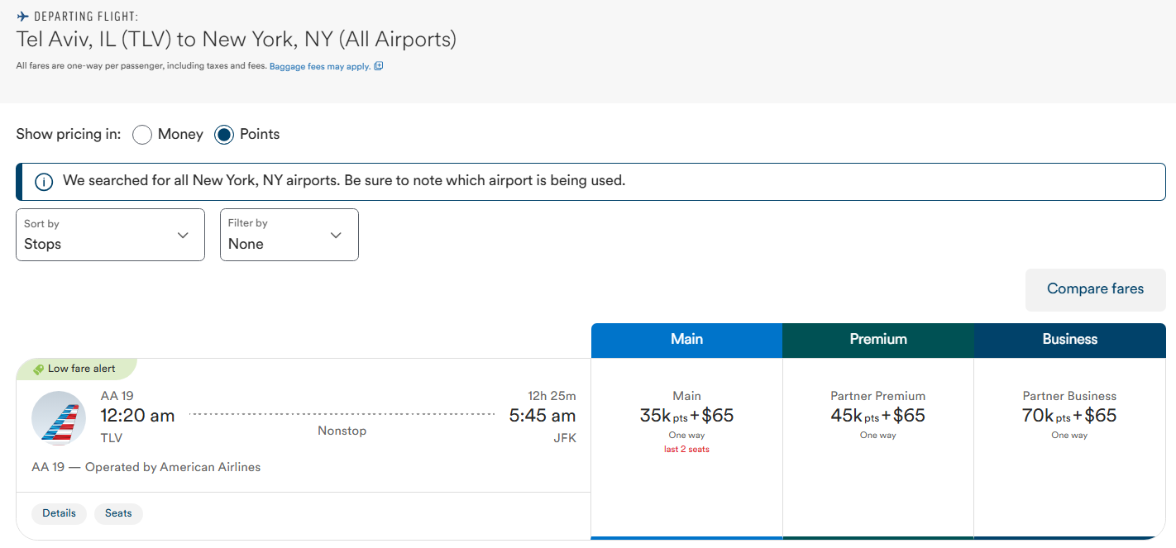This screenshot has height=548, width=1176.
Task: Open the Sort by Stops dropdown
Action: coord(110,235)
